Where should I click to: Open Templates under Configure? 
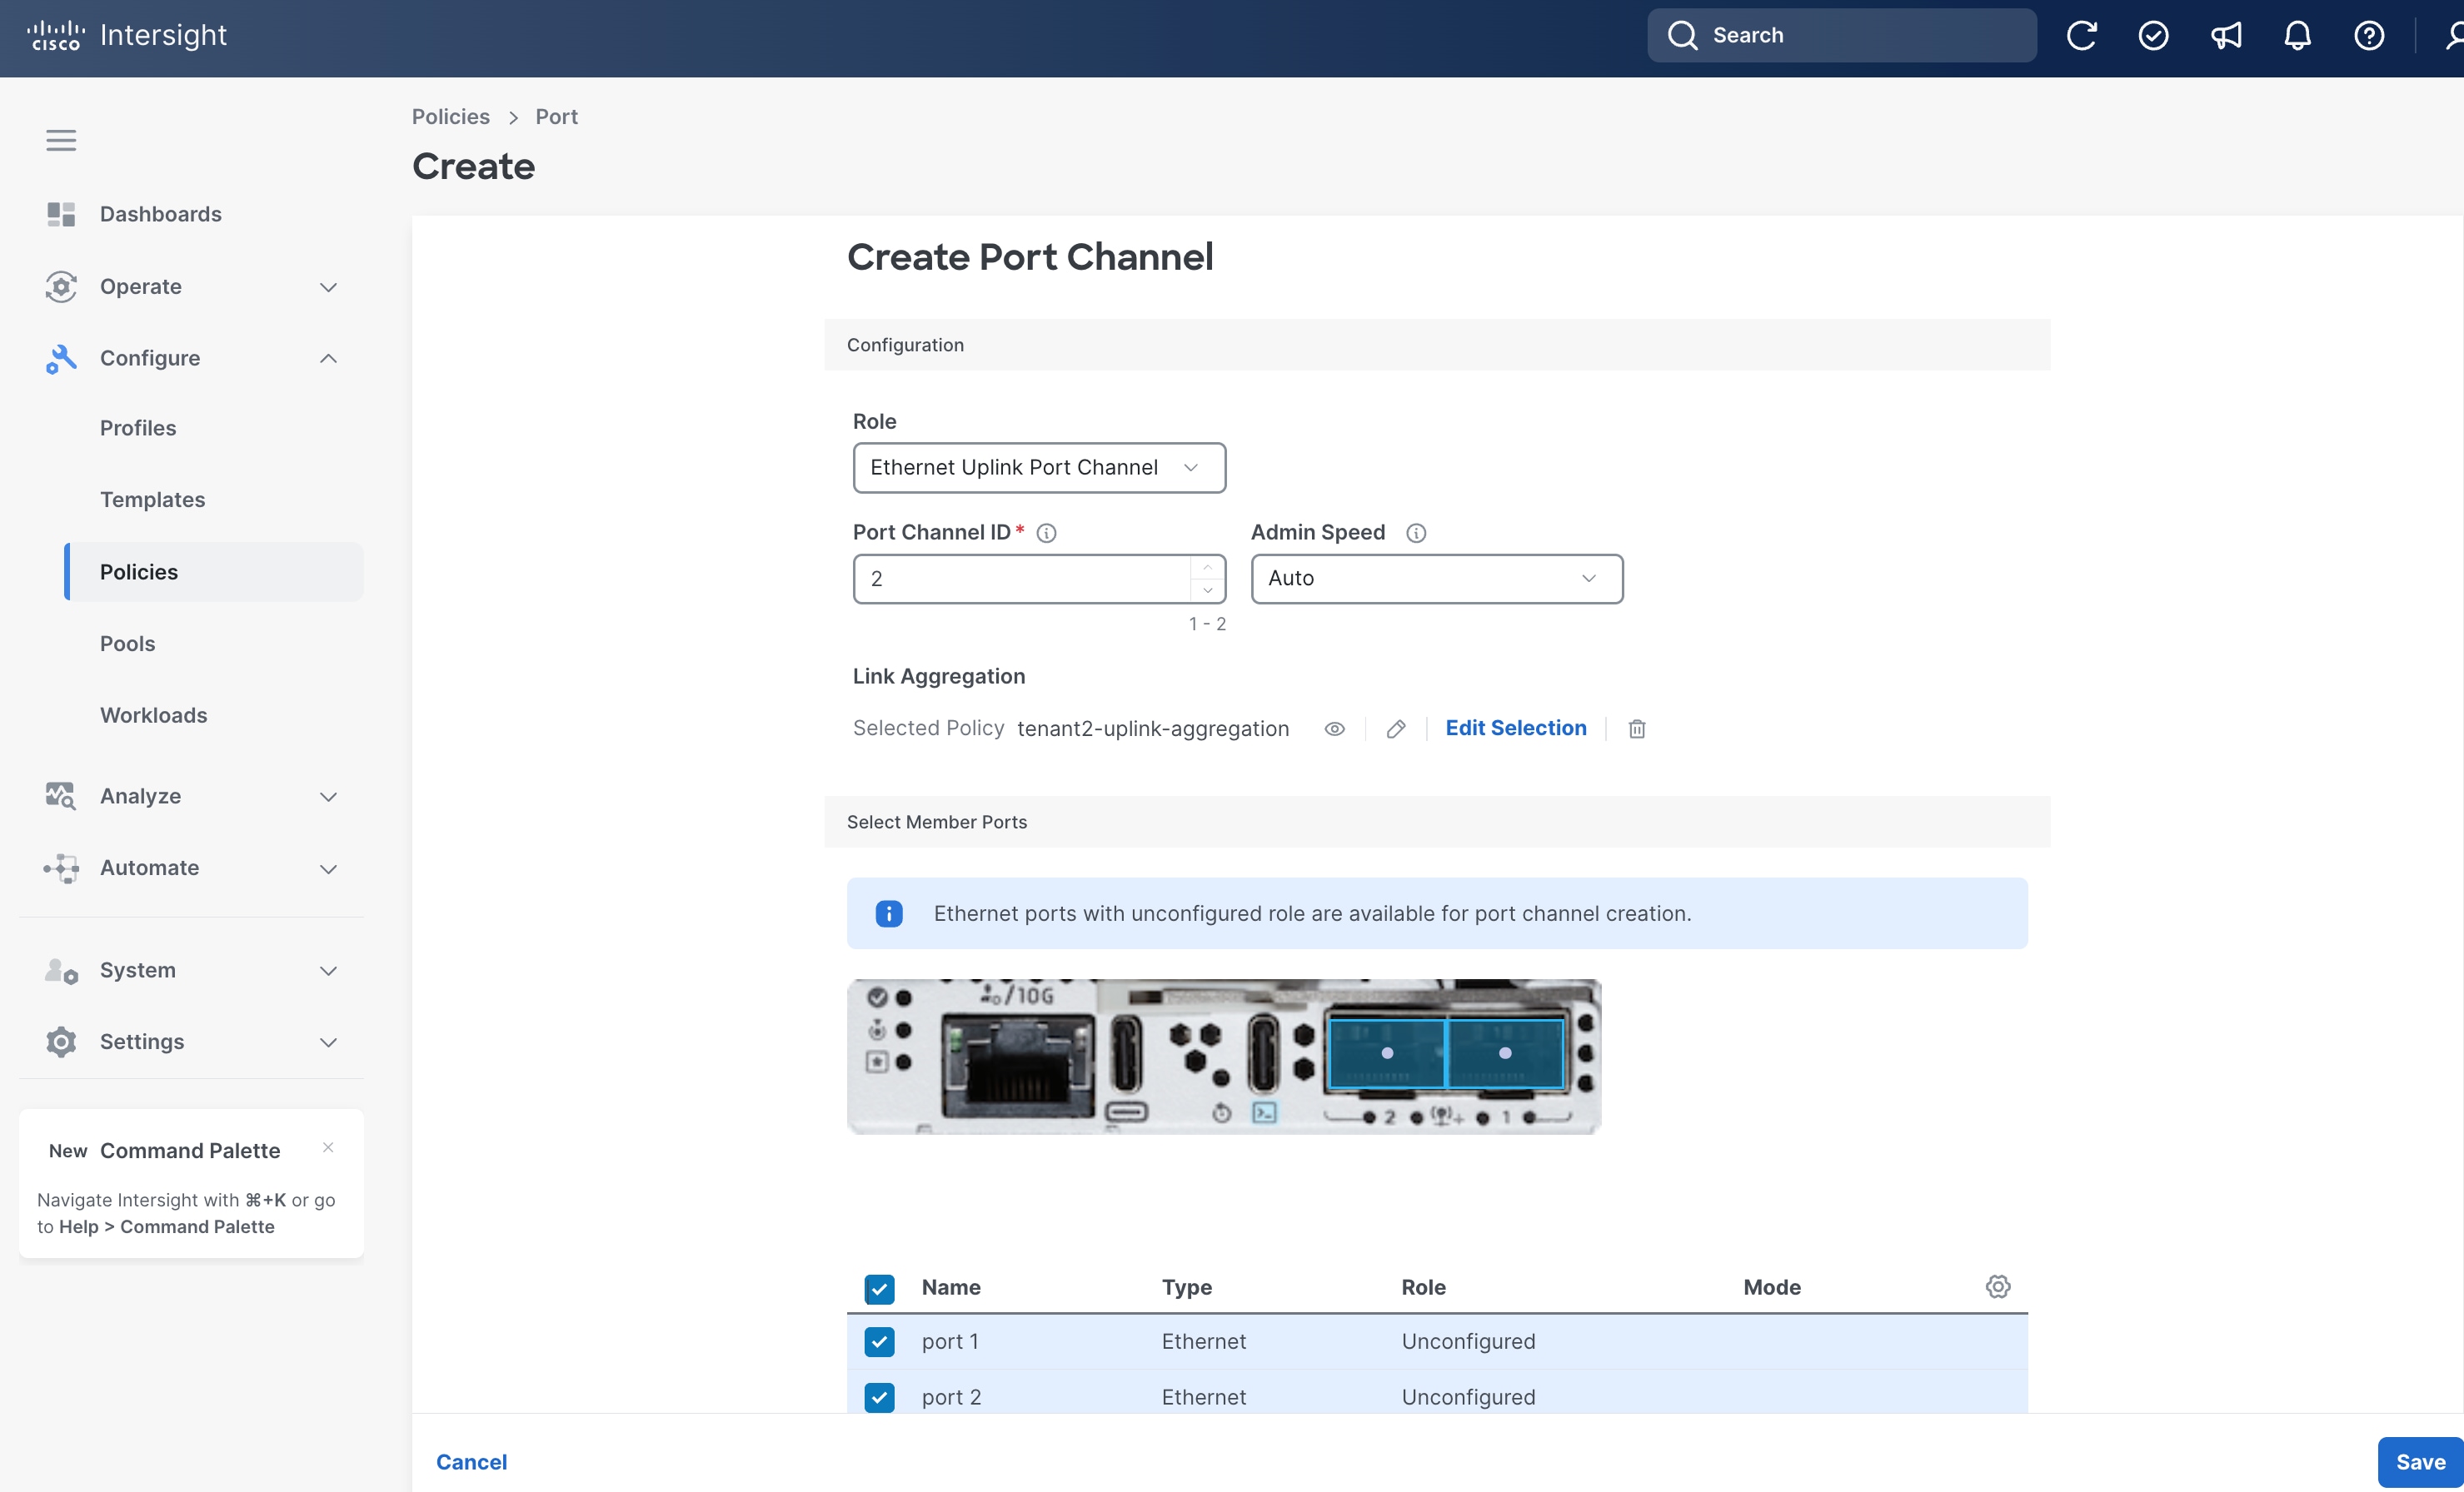point(152,500)
